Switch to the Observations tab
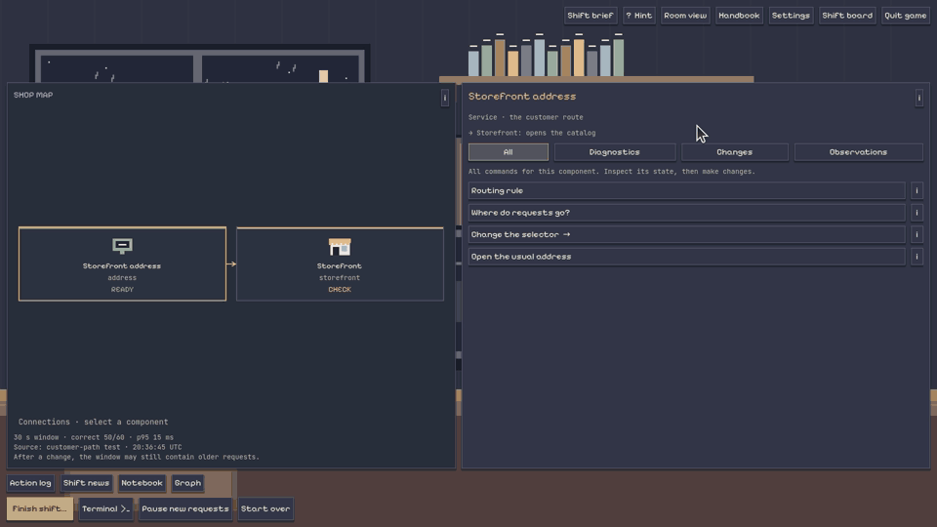Image resolution: width=937 pixels, height=527 pixels. pyautogui.click(x=858, y=152)
